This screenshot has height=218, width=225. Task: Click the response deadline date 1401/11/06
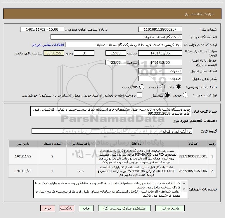(160, 53)
